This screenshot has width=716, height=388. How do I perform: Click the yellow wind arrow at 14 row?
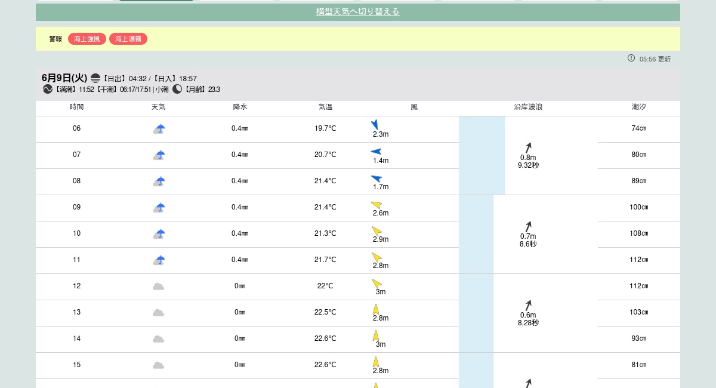click(x=376, y=335)
